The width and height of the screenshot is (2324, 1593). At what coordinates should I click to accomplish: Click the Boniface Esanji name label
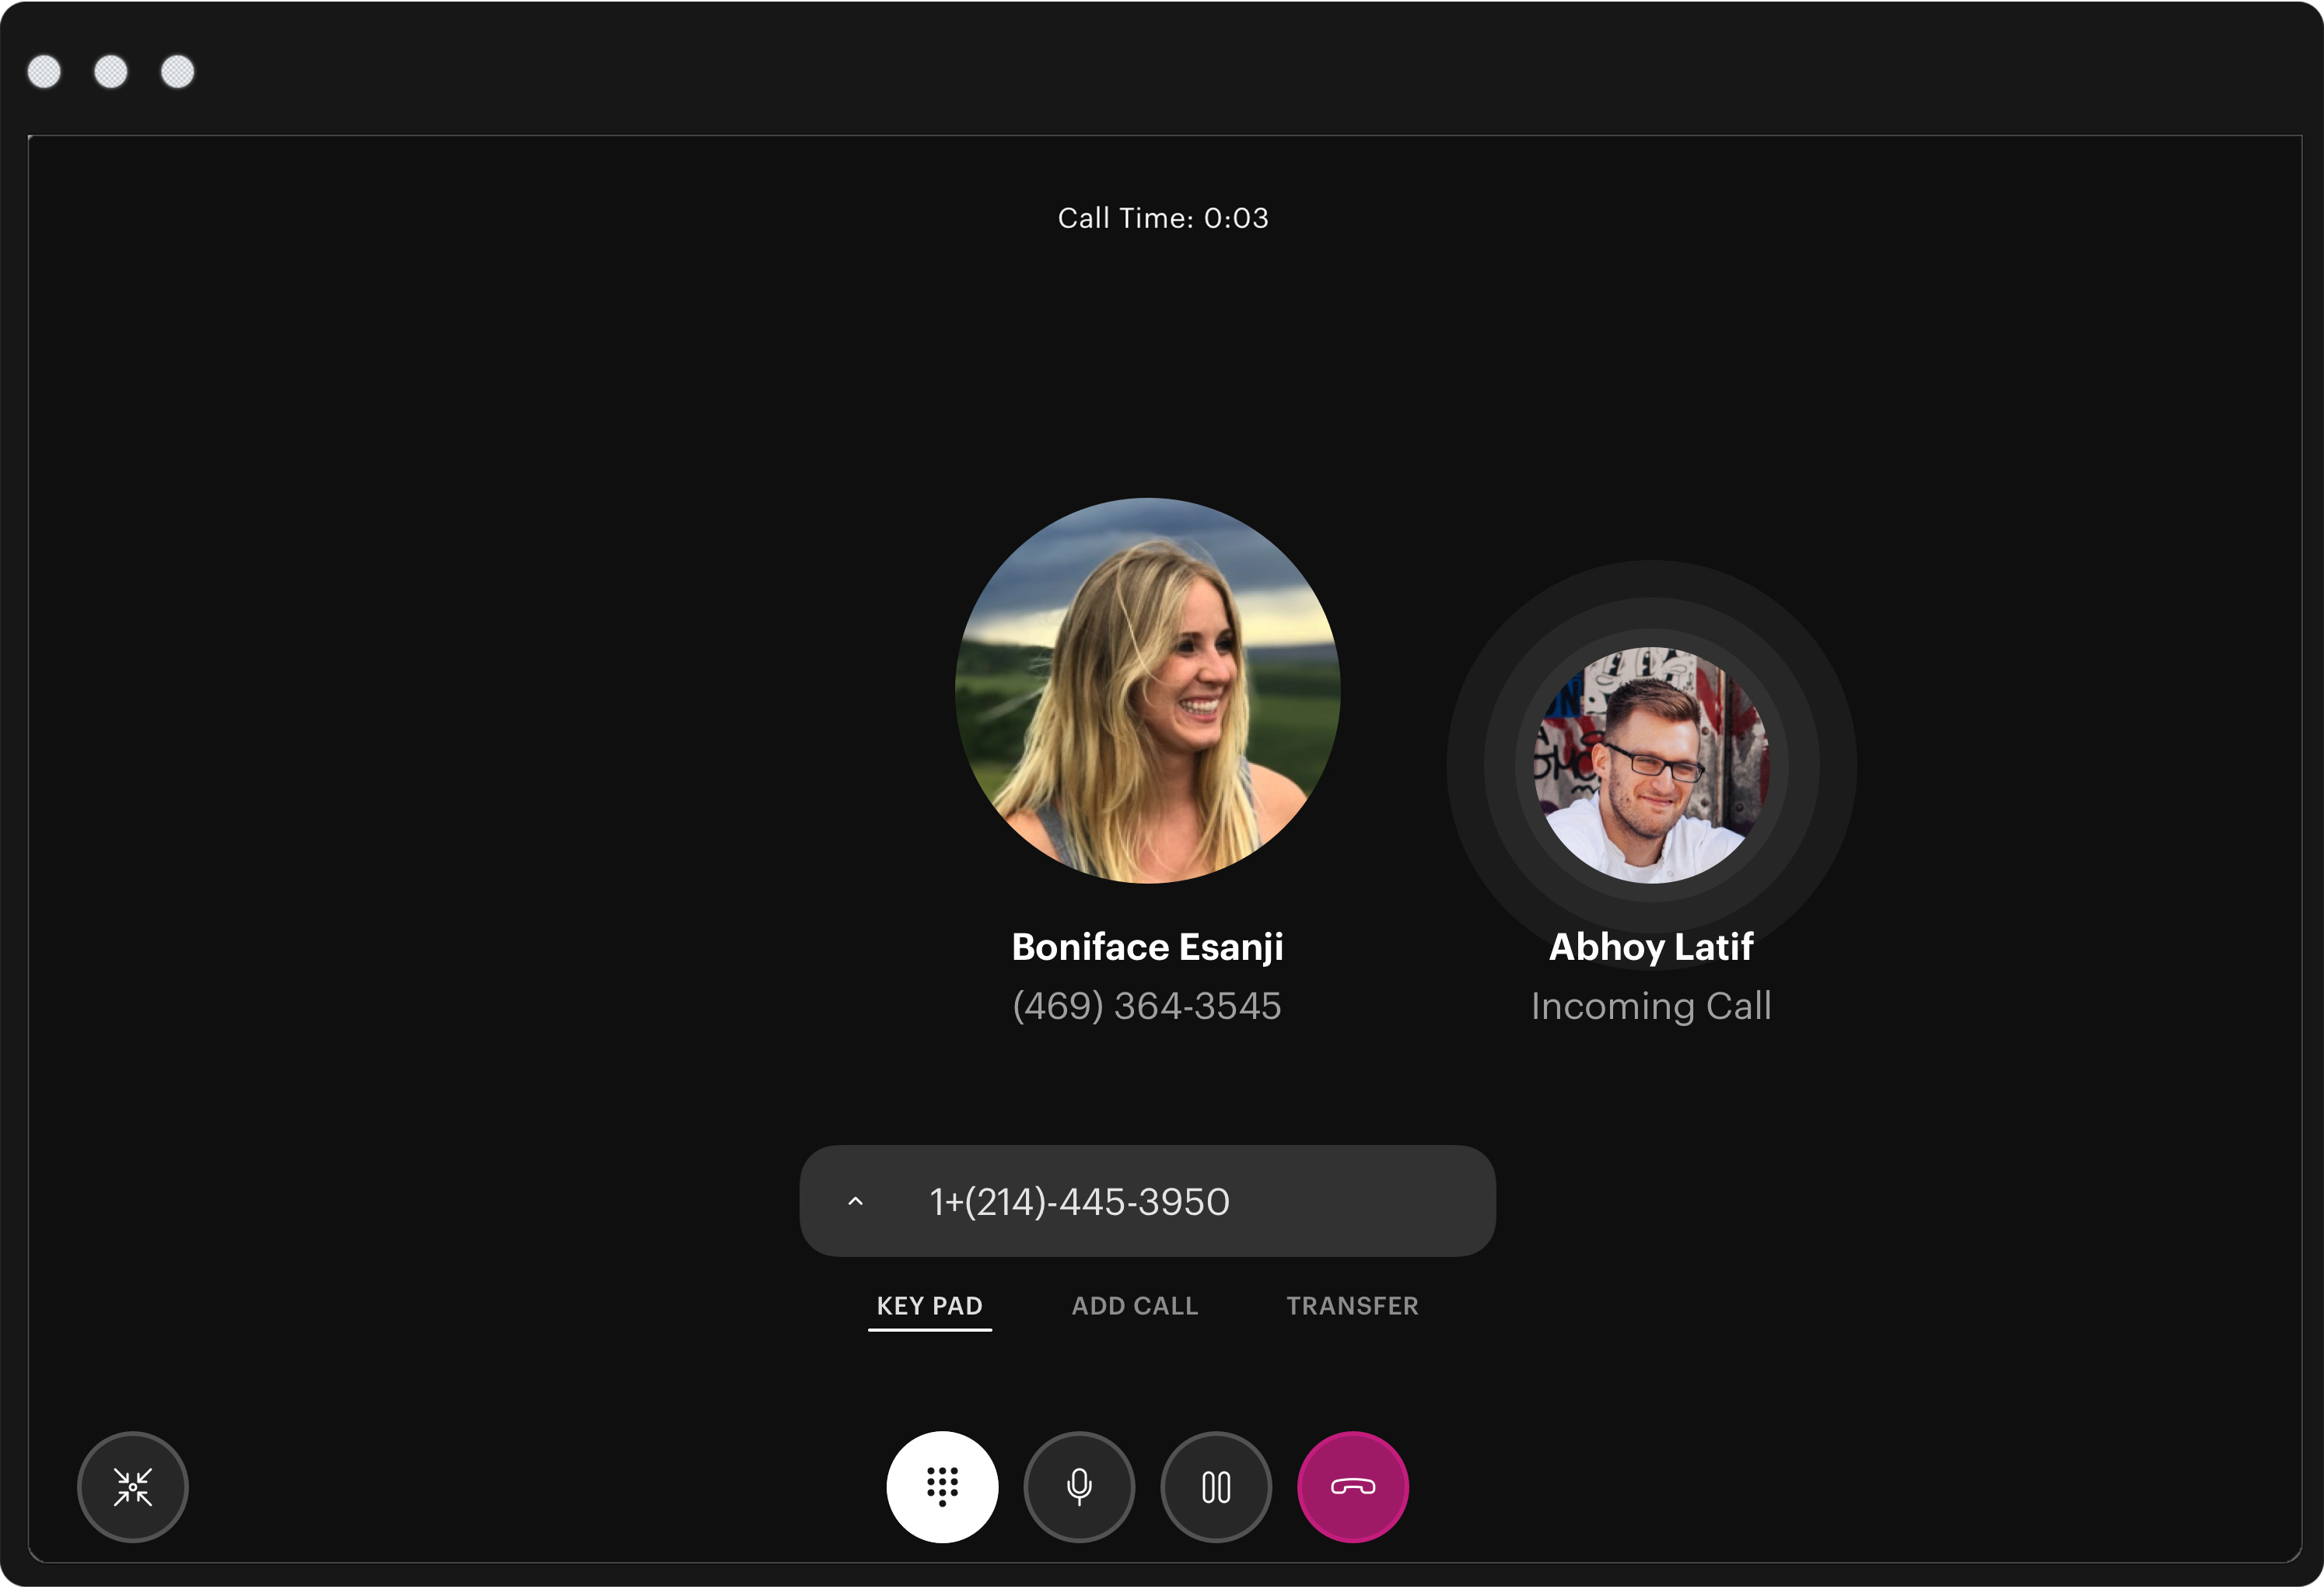(1147, 947)
